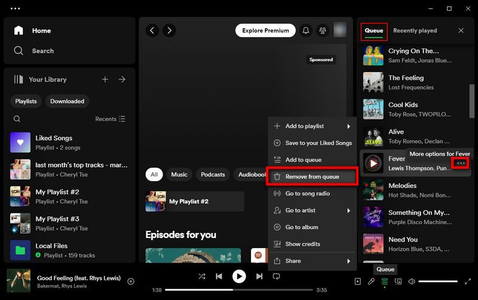The image size is (478, 300).
Task: Open My Playlist #2 card in main view
Action: tap(195, 202)
